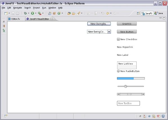The image size is (168, 120).
Task: Click the yellow Back navigation arrow
Action: coord(108,13)
